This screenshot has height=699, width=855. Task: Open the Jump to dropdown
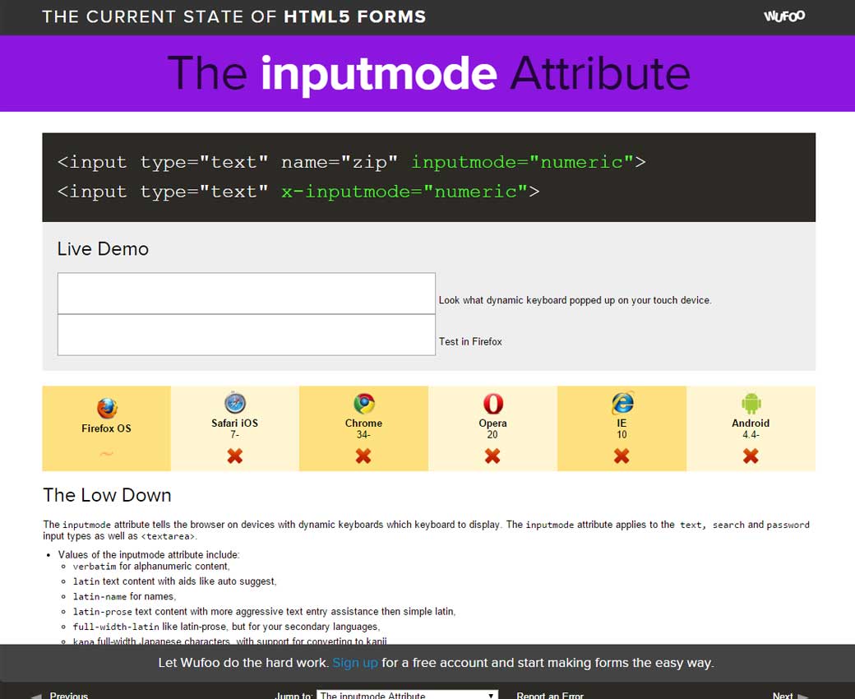point(407,695)
